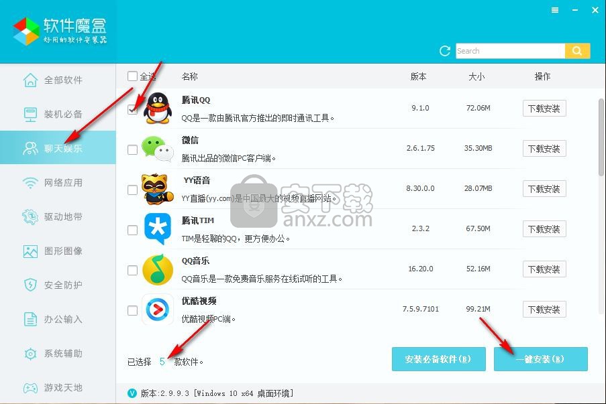
Task: Click the refresh icon beside search box
Action: [445, 51]
